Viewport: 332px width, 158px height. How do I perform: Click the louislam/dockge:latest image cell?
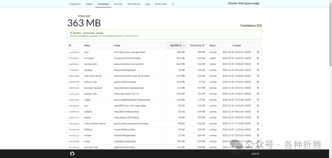click(140, 135)
